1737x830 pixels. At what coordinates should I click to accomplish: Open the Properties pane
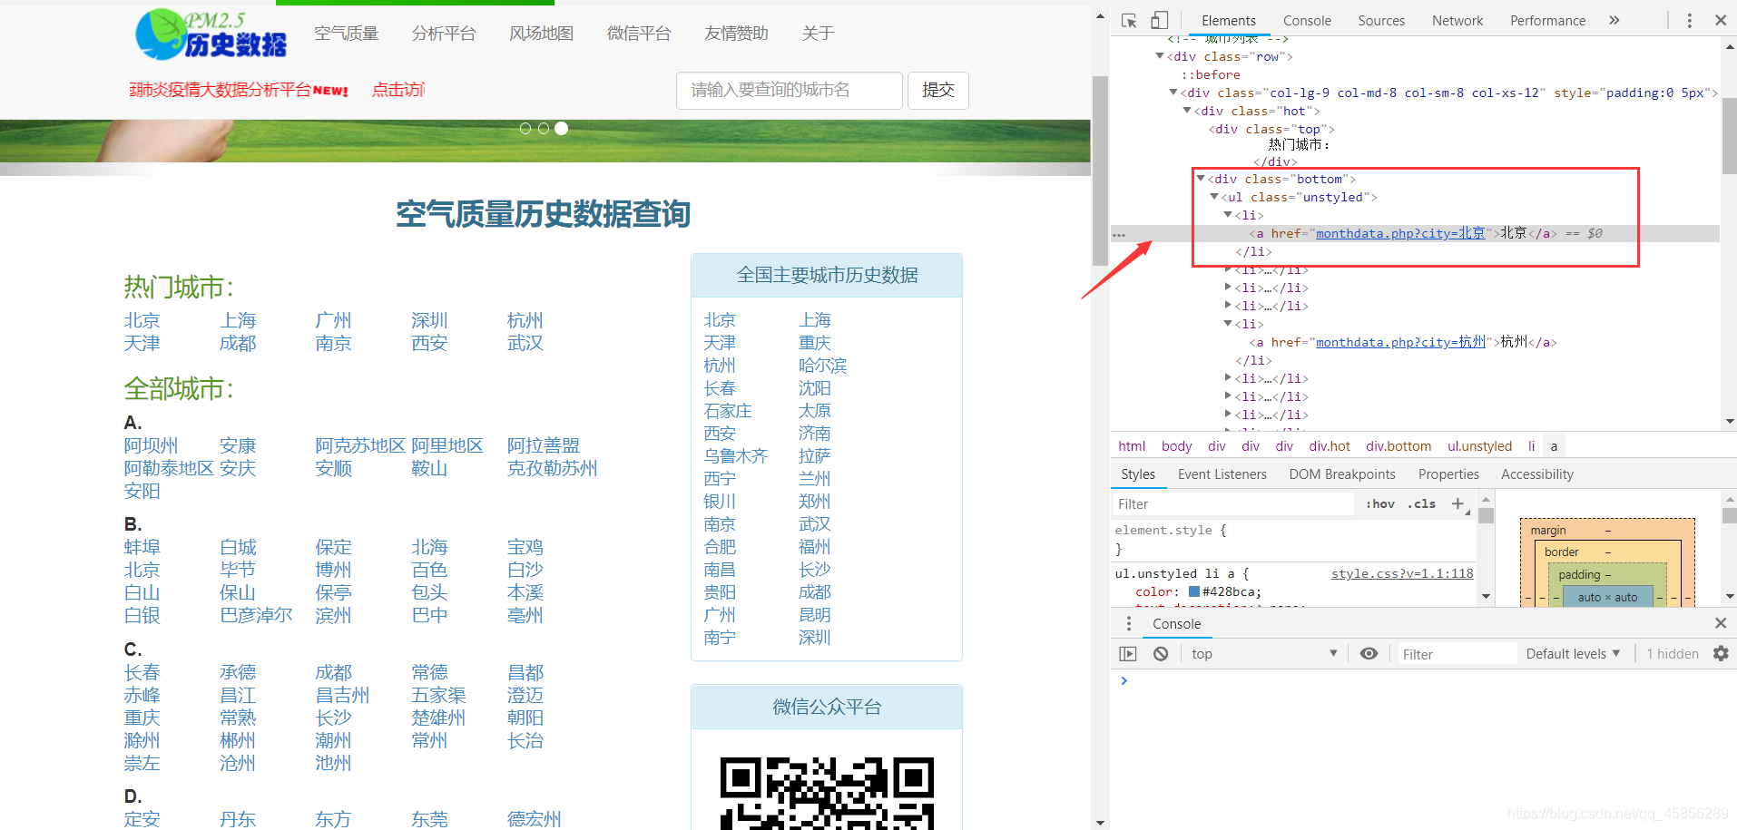tap(1448, 474)
